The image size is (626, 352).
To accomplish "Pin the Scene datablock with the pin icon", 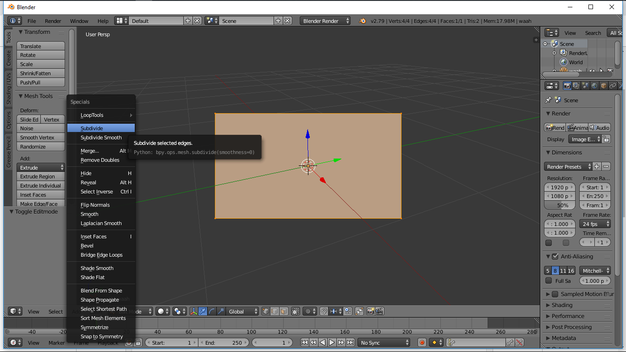I will coord(548,100).
